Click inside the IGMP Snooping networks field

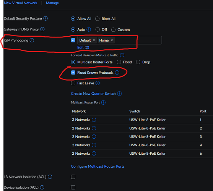(138, 40)
